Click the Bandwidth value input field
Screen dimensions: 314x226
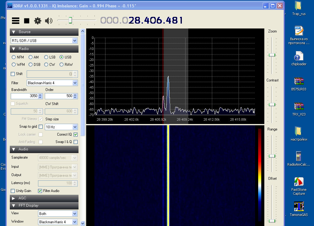25,96
